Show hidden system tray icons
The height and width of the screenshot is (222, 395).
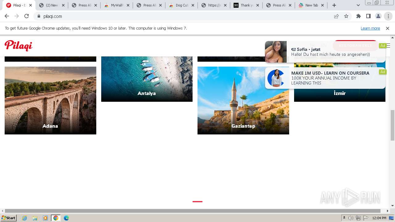coord(344,218)
